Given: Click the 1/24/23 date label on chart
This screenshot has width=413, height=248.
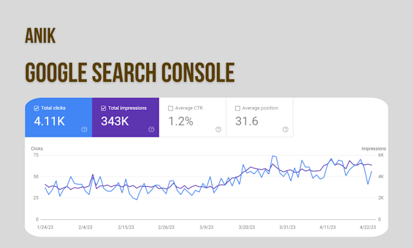Looking at the screenshot, I should [45, 227].
